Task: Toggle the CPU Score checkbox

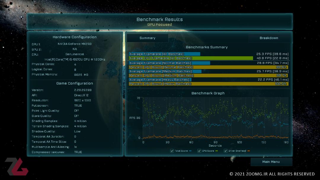Action: [199, 151]
